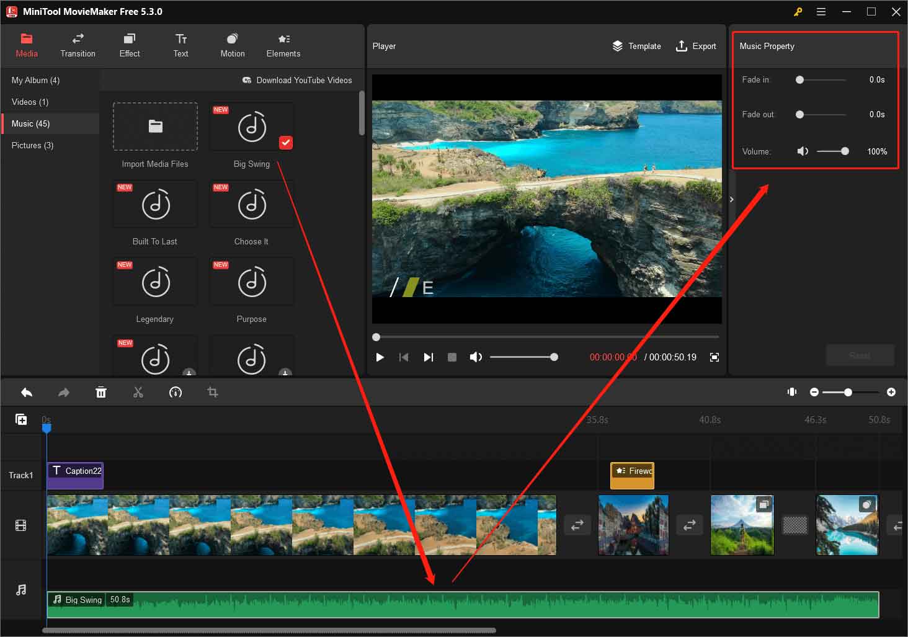Open the Text tab
Viewport: 908px width, 637px height.
click(x=181, y=46)
